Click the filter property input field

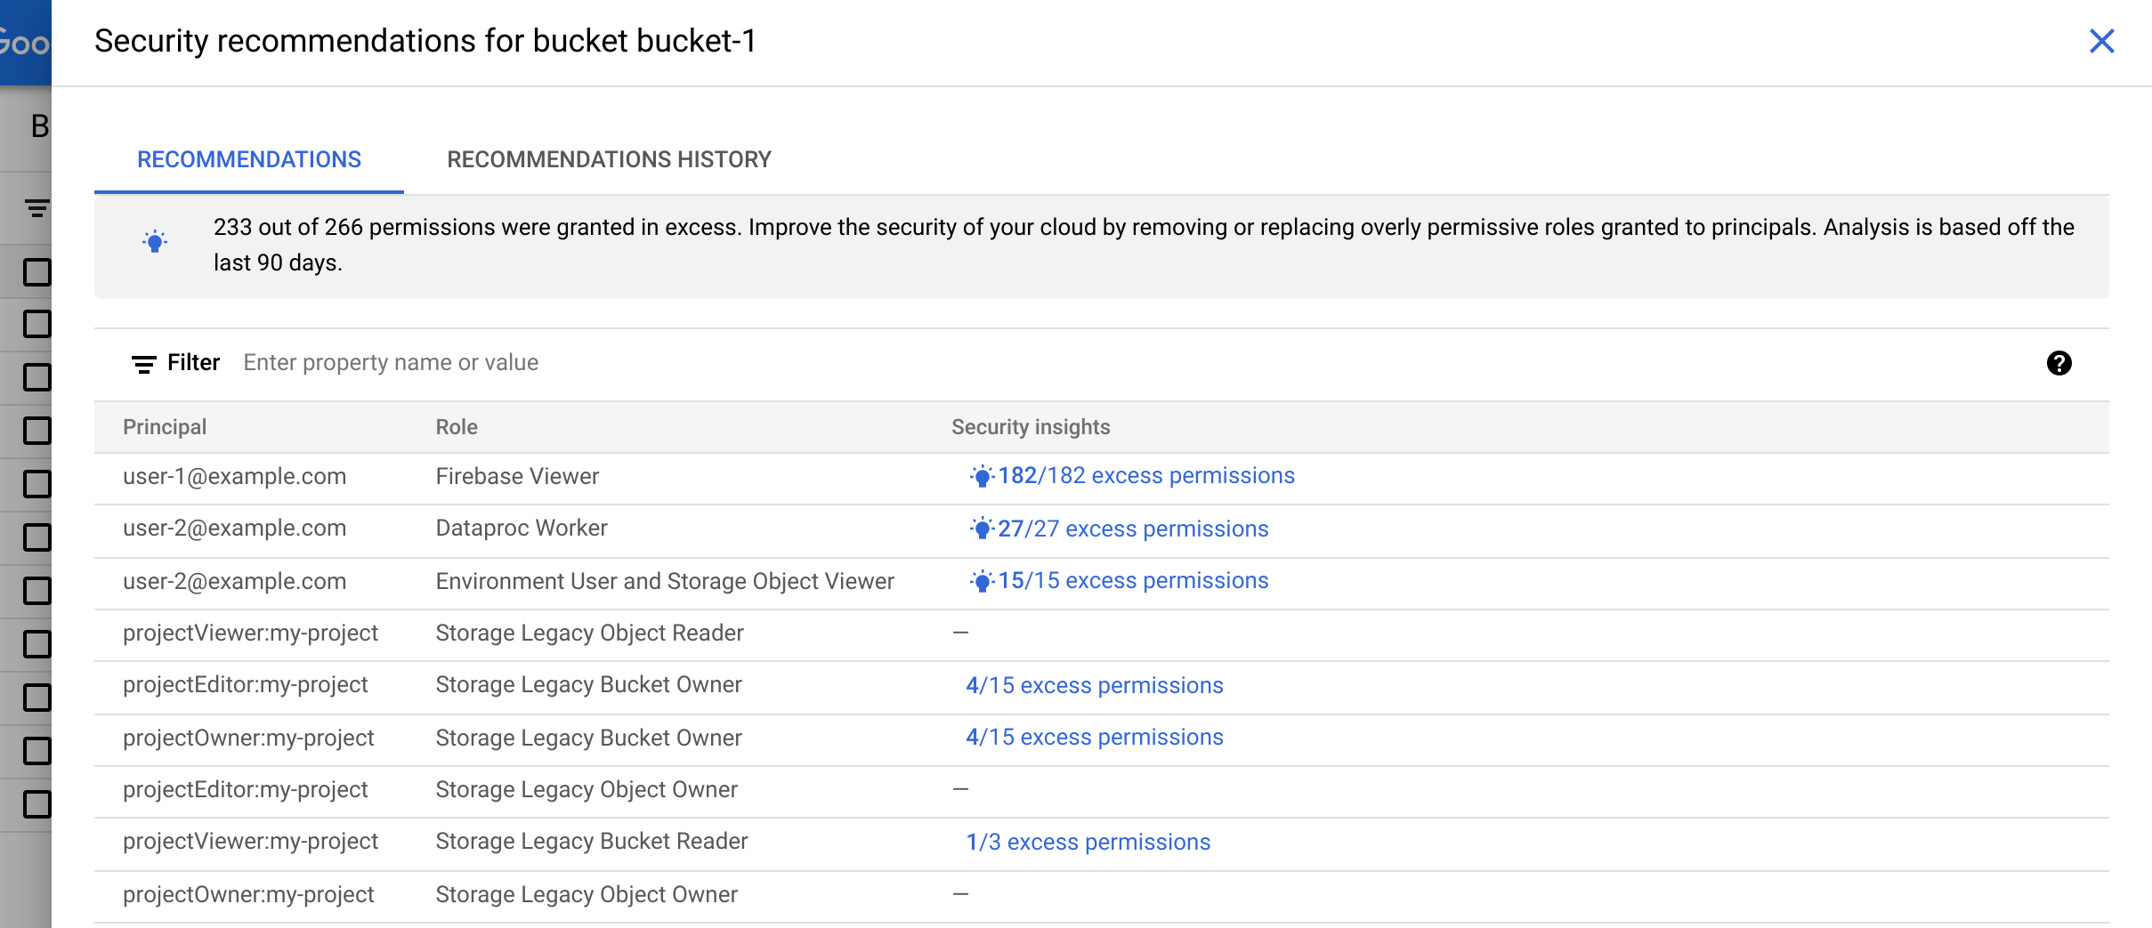[392, 363]
